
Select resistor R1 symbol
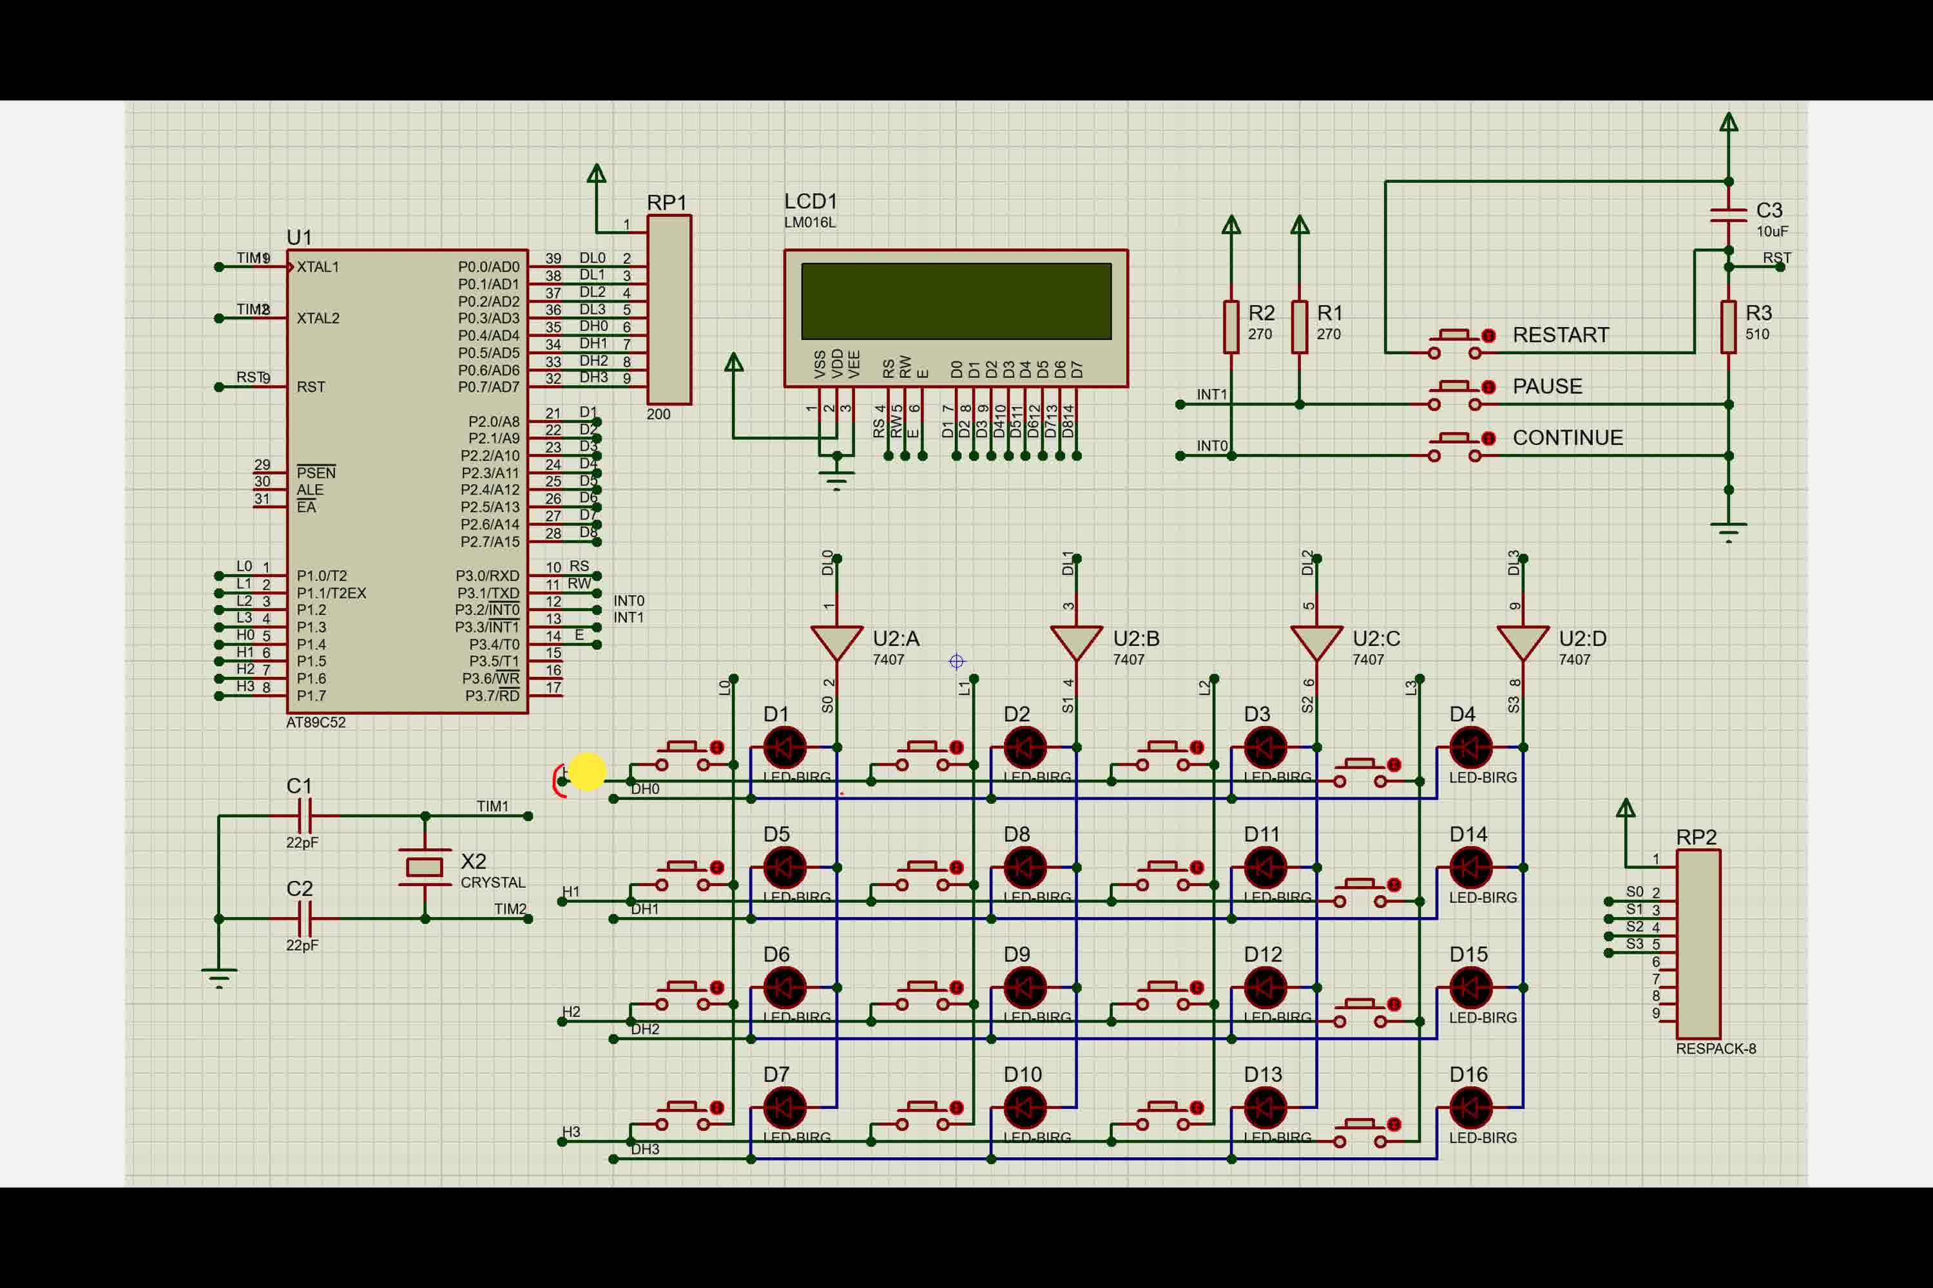(x=1300, y=327)
